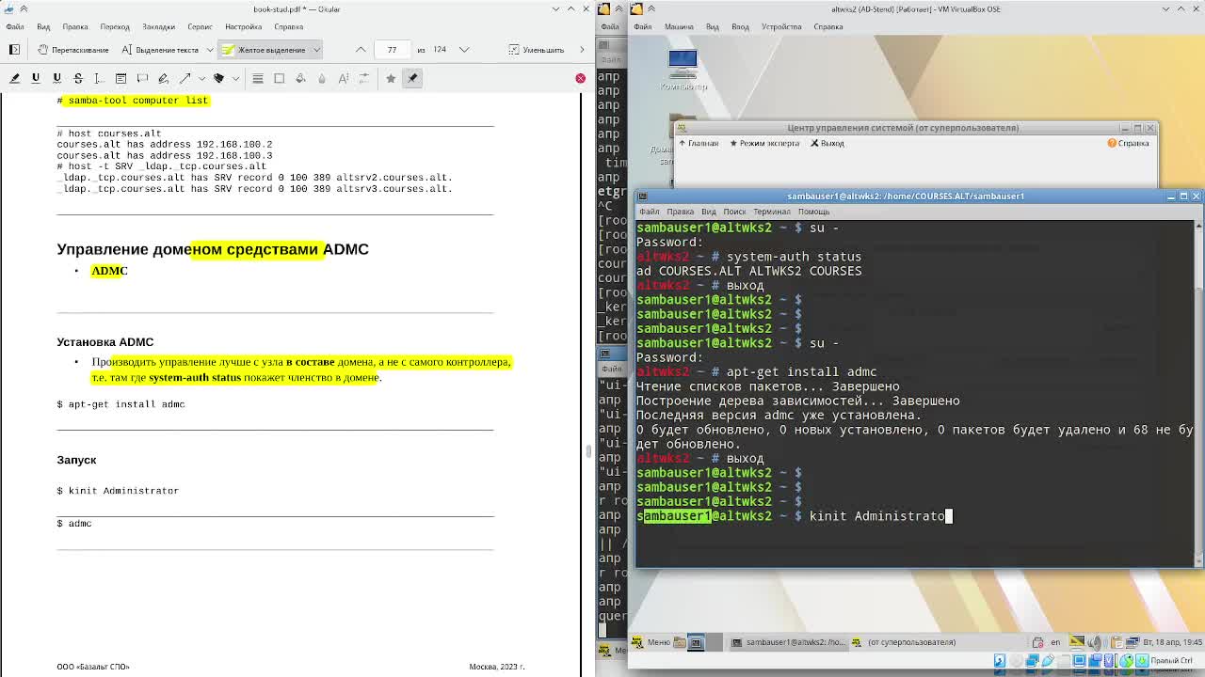
Task: Select the freehand line annotation tool
Action: click(x=163, y=78)
